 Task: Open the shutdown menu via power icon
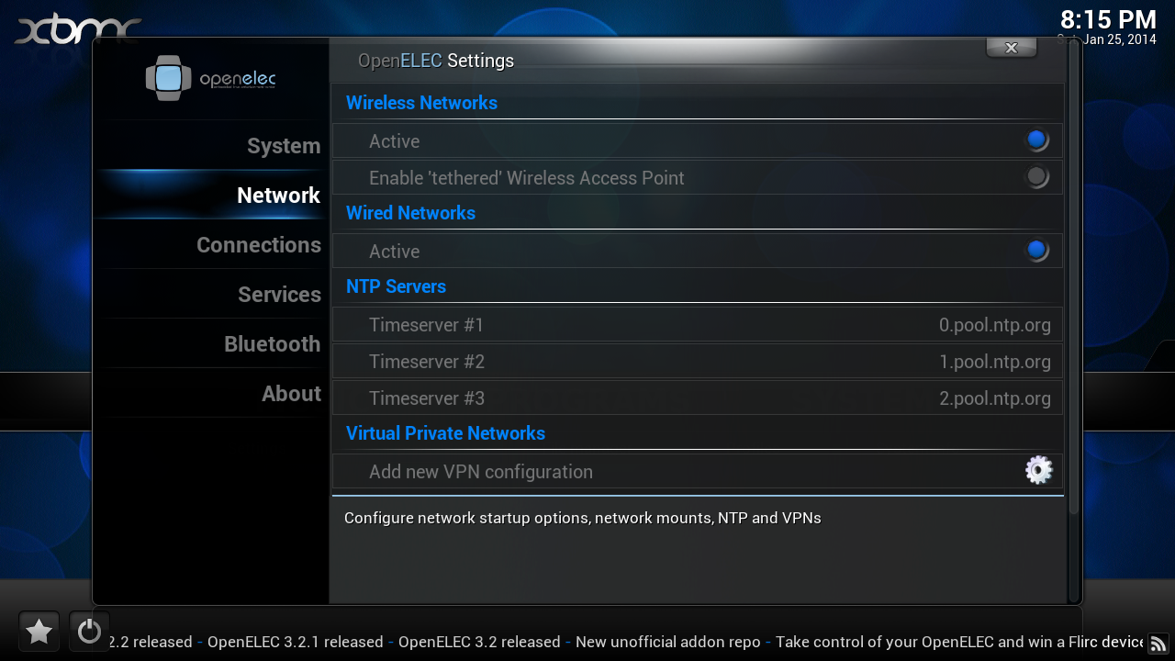(89, 631)
